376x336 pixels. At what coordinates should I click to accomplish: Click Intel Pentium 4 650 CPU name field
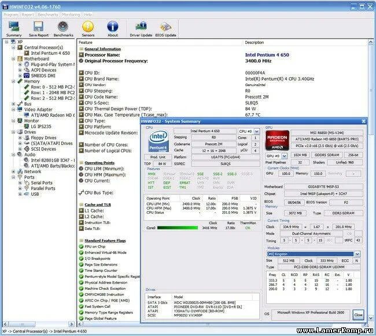(x=205, y=131)
